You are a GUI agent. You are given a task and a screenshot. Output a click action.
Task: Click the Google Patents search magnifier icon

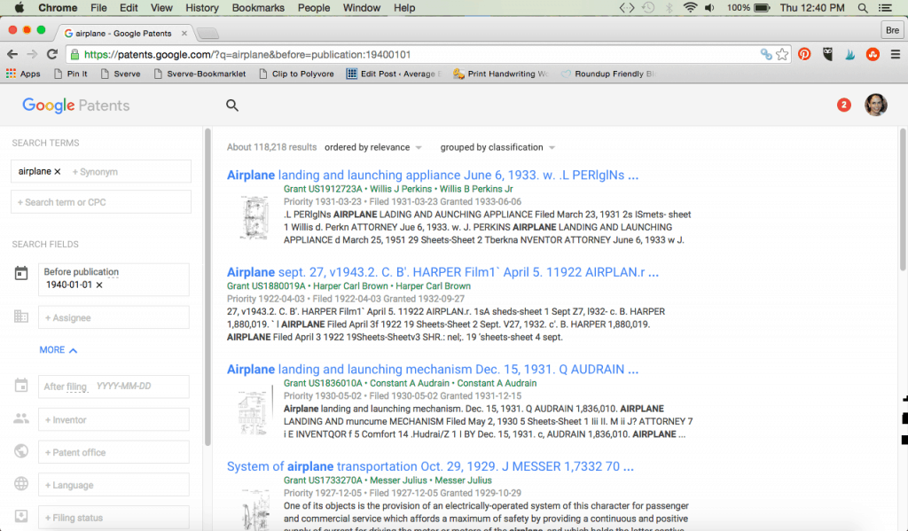pos(232,105)
